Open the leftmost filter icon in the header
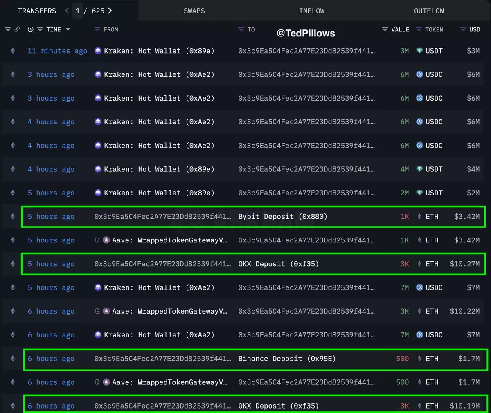Image resolution: width=491 pixels, height=413 pixels. pyautogui.click(x=8, y=29)
